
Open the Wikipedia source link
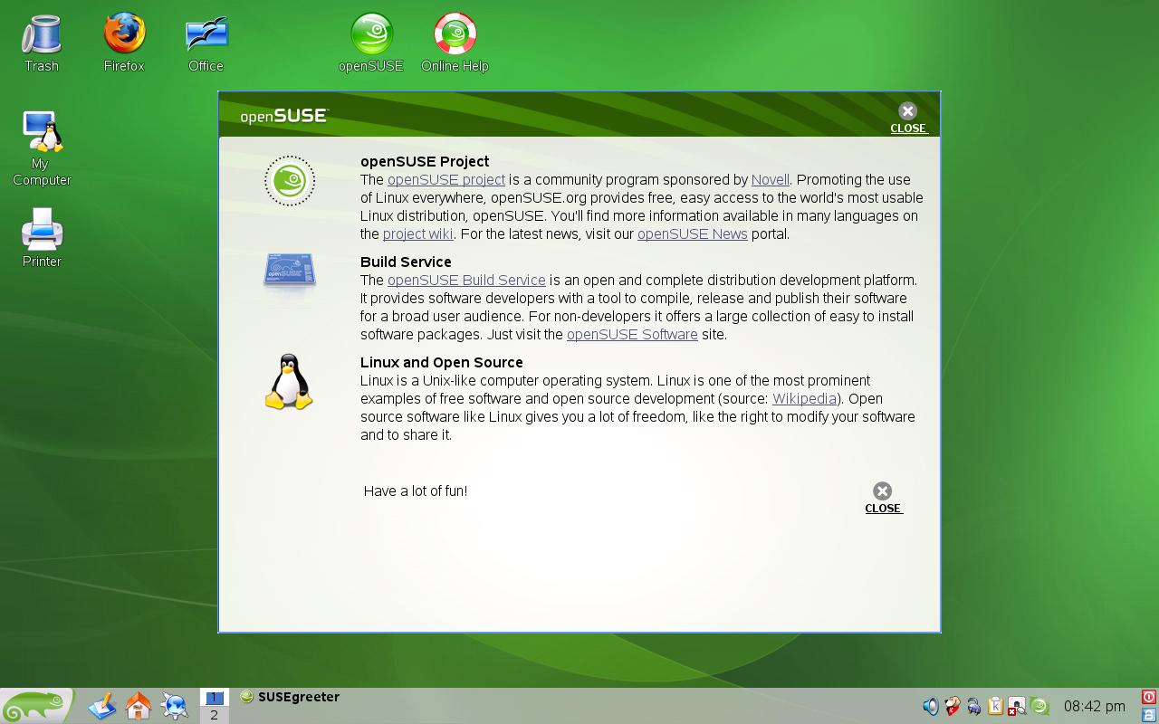(x=804, y=399)
